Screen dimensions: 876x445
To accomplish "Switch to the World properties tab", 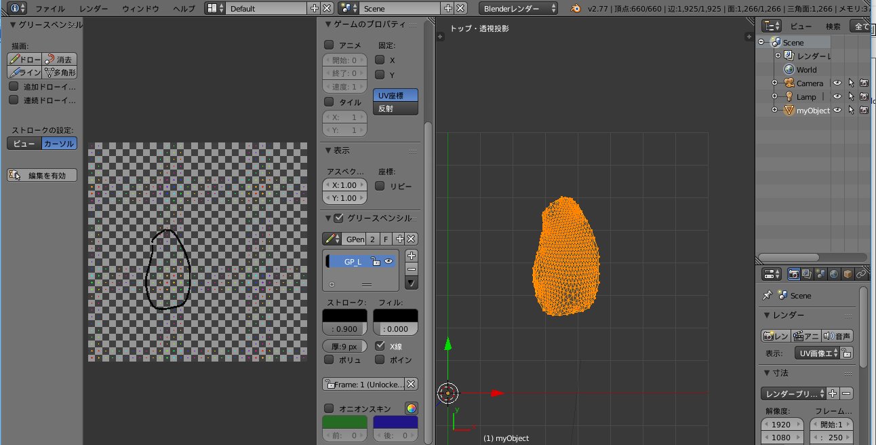I will point(834,274).
